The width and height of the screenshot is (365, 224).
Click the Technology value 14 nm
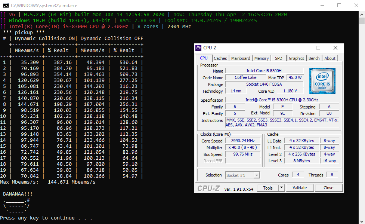(x=236, y=91)
